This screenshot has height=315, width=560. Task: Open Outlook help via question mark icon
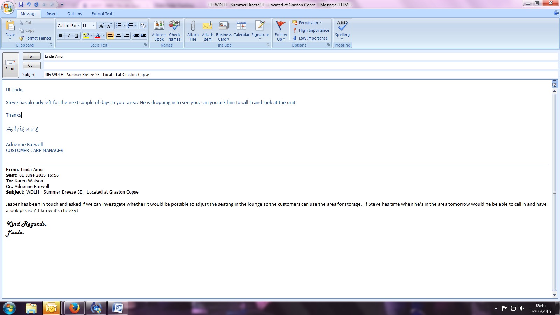(x=556, y=13)
